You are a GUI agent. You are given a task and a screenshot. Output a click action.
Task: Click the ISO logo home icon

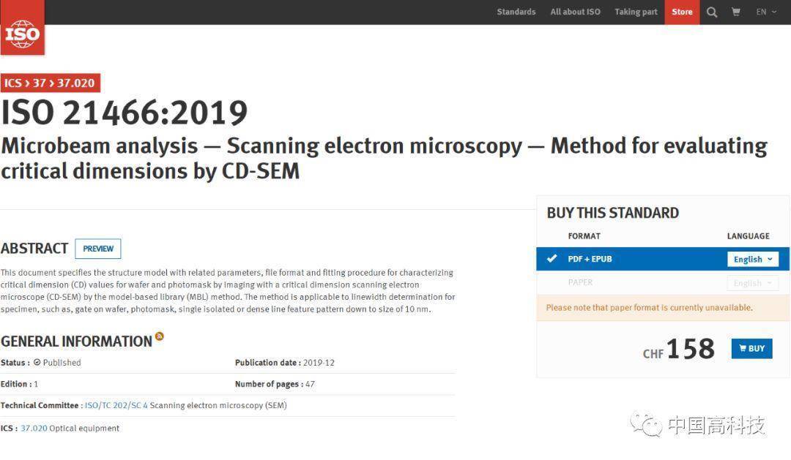pos(22,29)
